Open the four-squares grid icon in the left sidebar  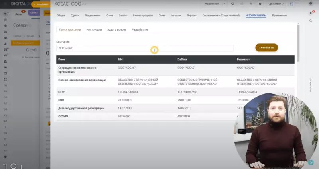[6, 79]
